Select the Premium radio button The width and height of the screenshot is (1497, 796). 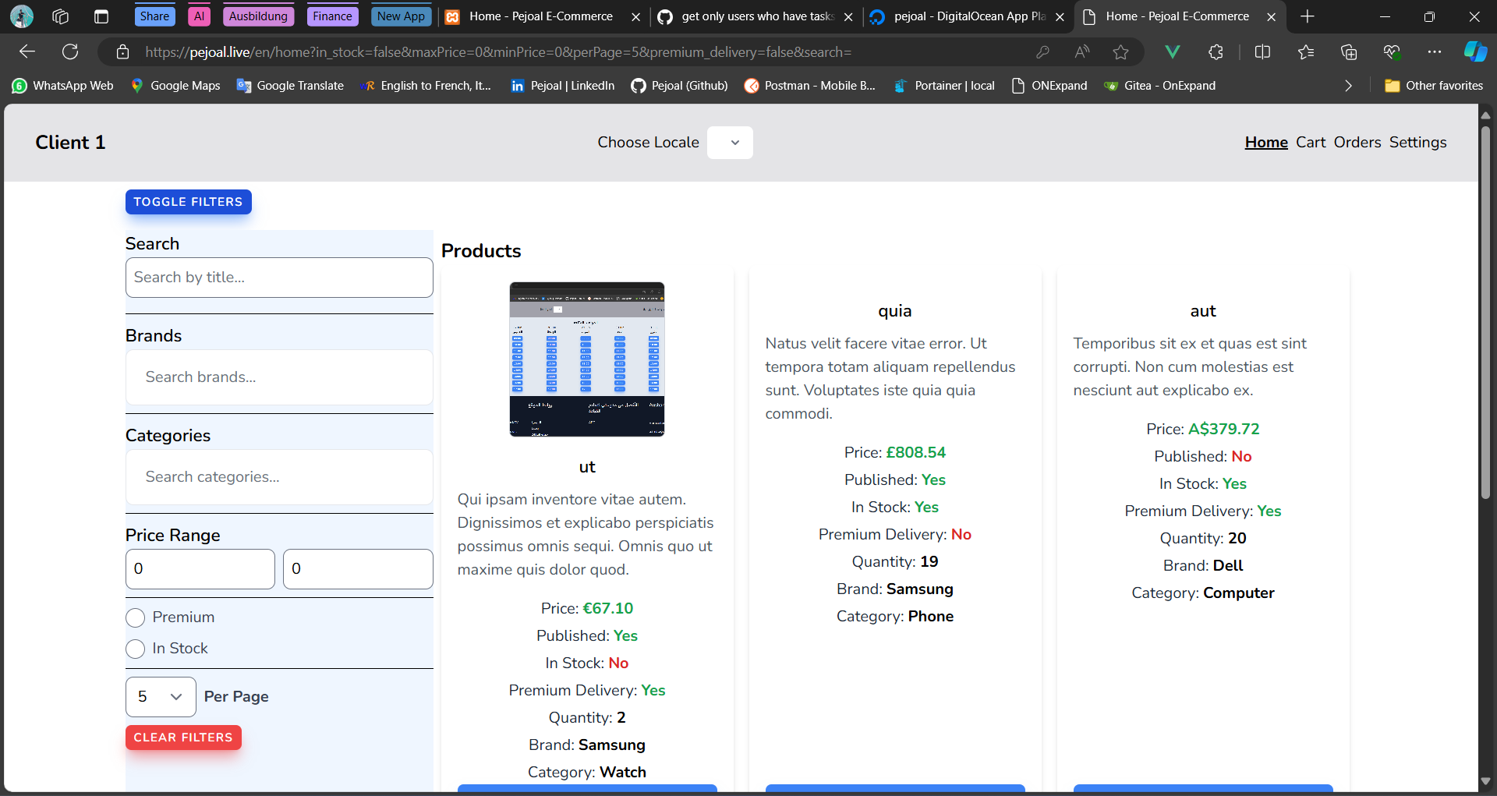136,617
